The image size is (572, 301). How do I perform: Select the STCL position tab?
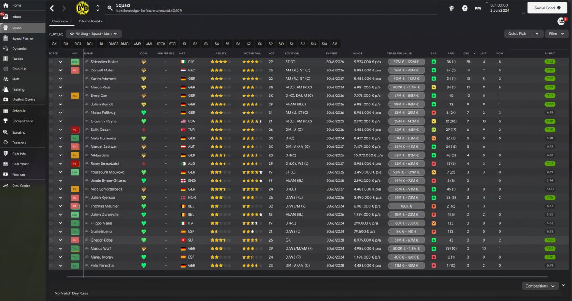[x=173, y=44]
